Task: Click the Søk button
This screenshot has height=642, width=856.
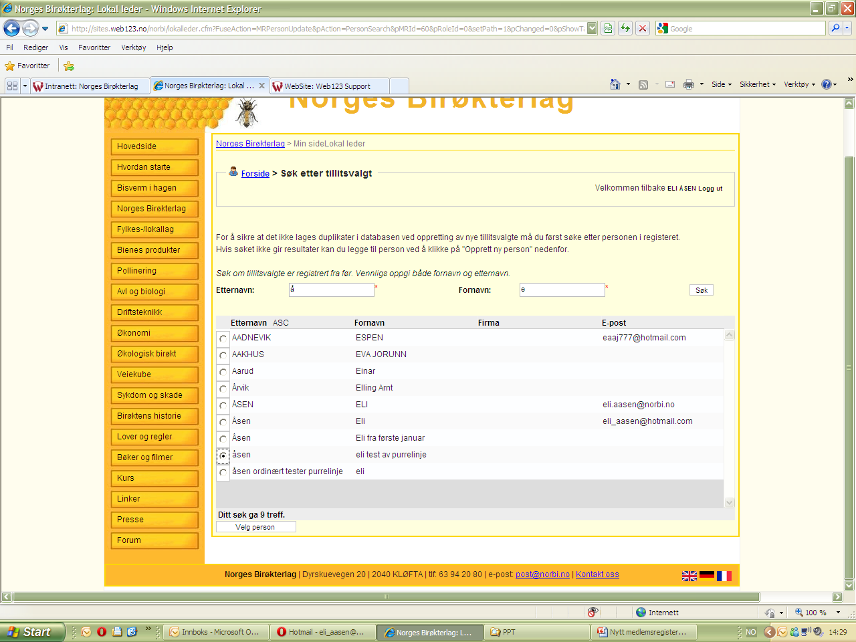Action: click(x=702, y=290)
